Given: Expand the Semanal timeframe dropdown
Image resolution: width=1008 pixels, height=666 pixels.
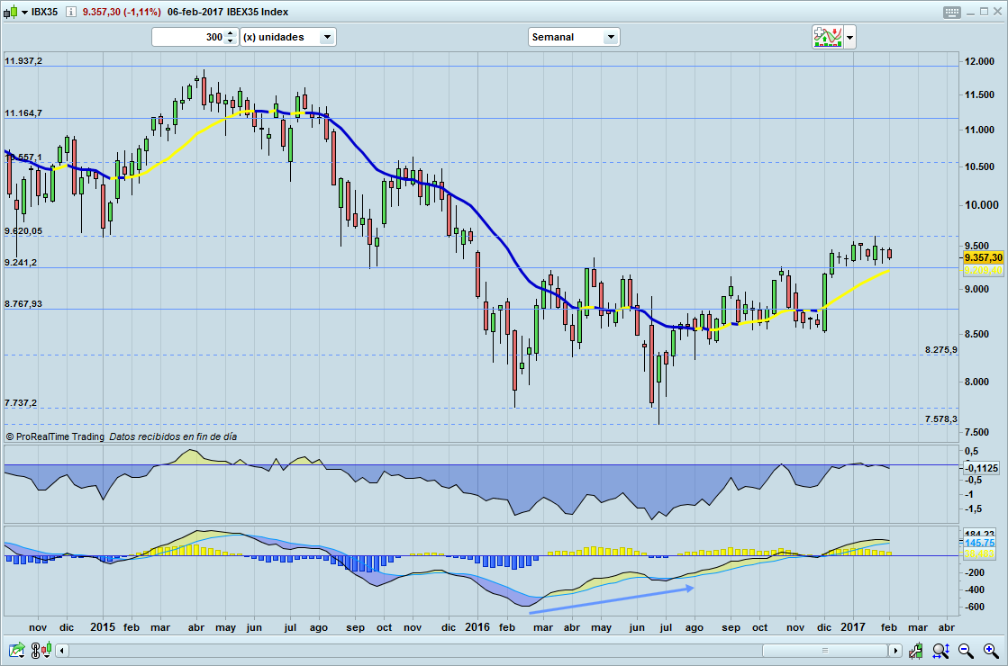Looking at the screenshot, I should tap(611, 37).
